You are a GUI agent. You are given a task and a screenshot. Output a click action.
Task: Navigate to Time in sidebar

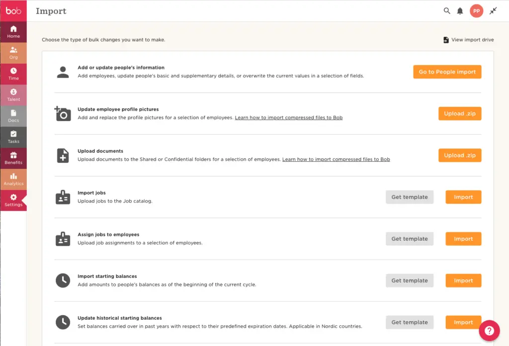pos(13,74)
